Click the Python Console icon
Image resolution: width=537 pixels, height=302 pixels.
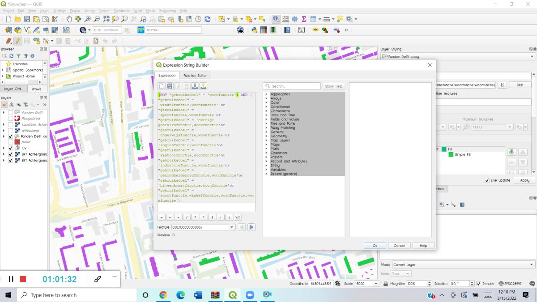[254, 30]
